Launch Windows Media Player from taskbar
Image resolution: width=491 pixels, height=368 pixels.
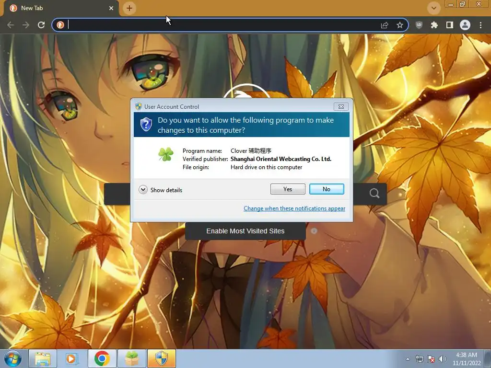(72, 358)
